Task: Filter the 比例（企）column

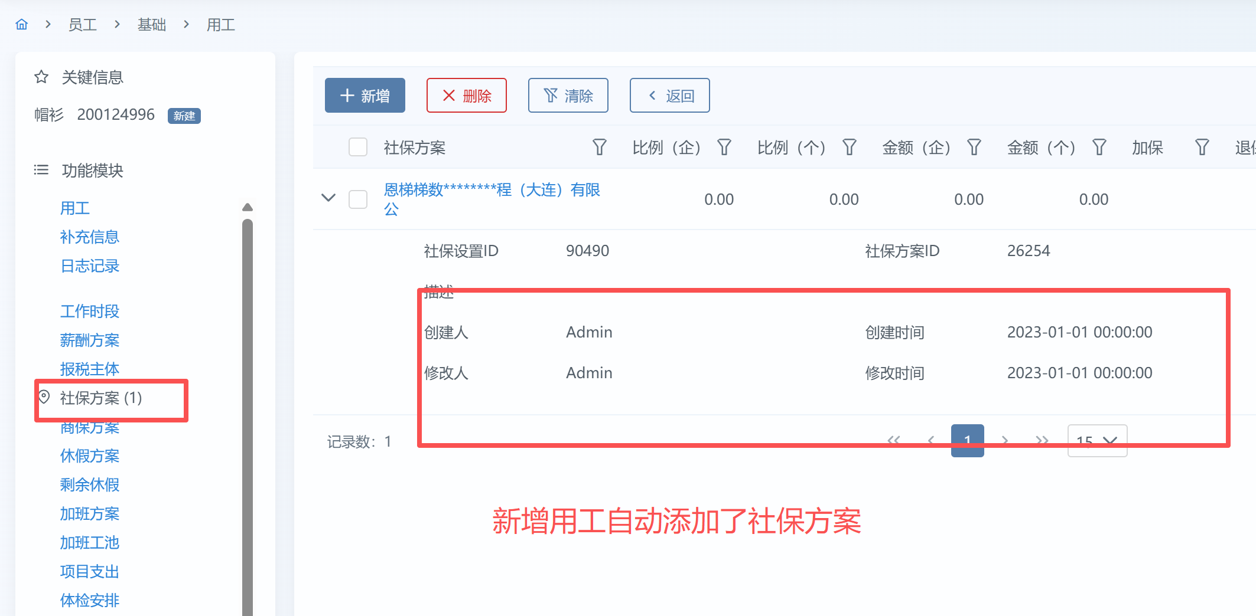Action: click(724, 147)
